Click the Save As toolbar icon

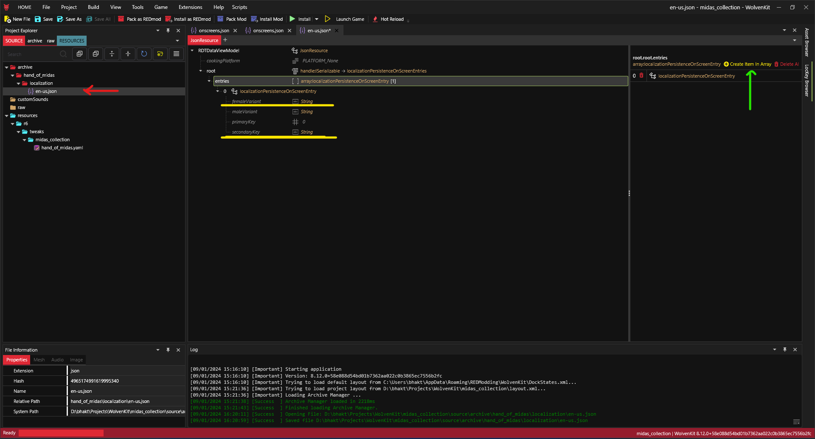(60, 19)
